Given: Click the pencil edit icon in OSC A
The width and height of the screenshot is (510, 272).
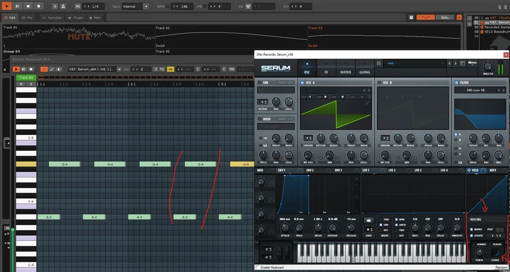Looking at the screenshot, I should pyautogui.click(x=367, y=102).
